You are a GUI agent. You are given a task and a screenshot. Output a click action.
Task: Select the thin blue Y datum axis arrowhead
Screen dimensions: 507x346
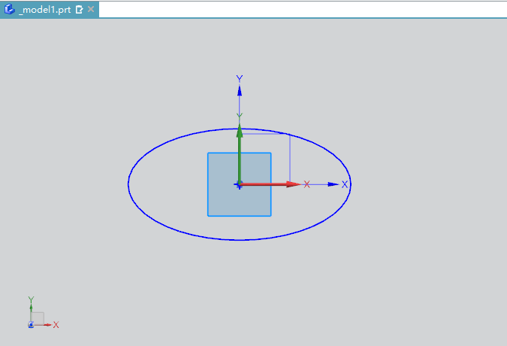240,91
